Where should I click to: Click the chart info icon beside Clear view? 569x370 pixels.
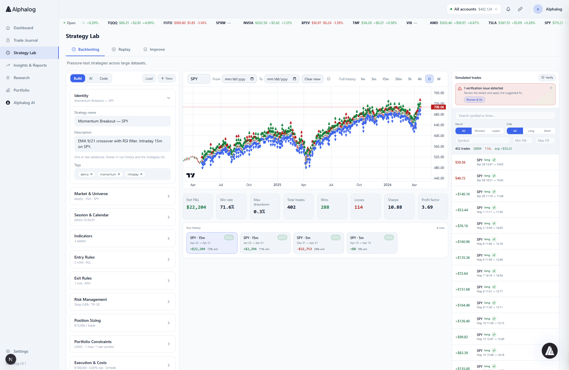(x=329, y=79)
